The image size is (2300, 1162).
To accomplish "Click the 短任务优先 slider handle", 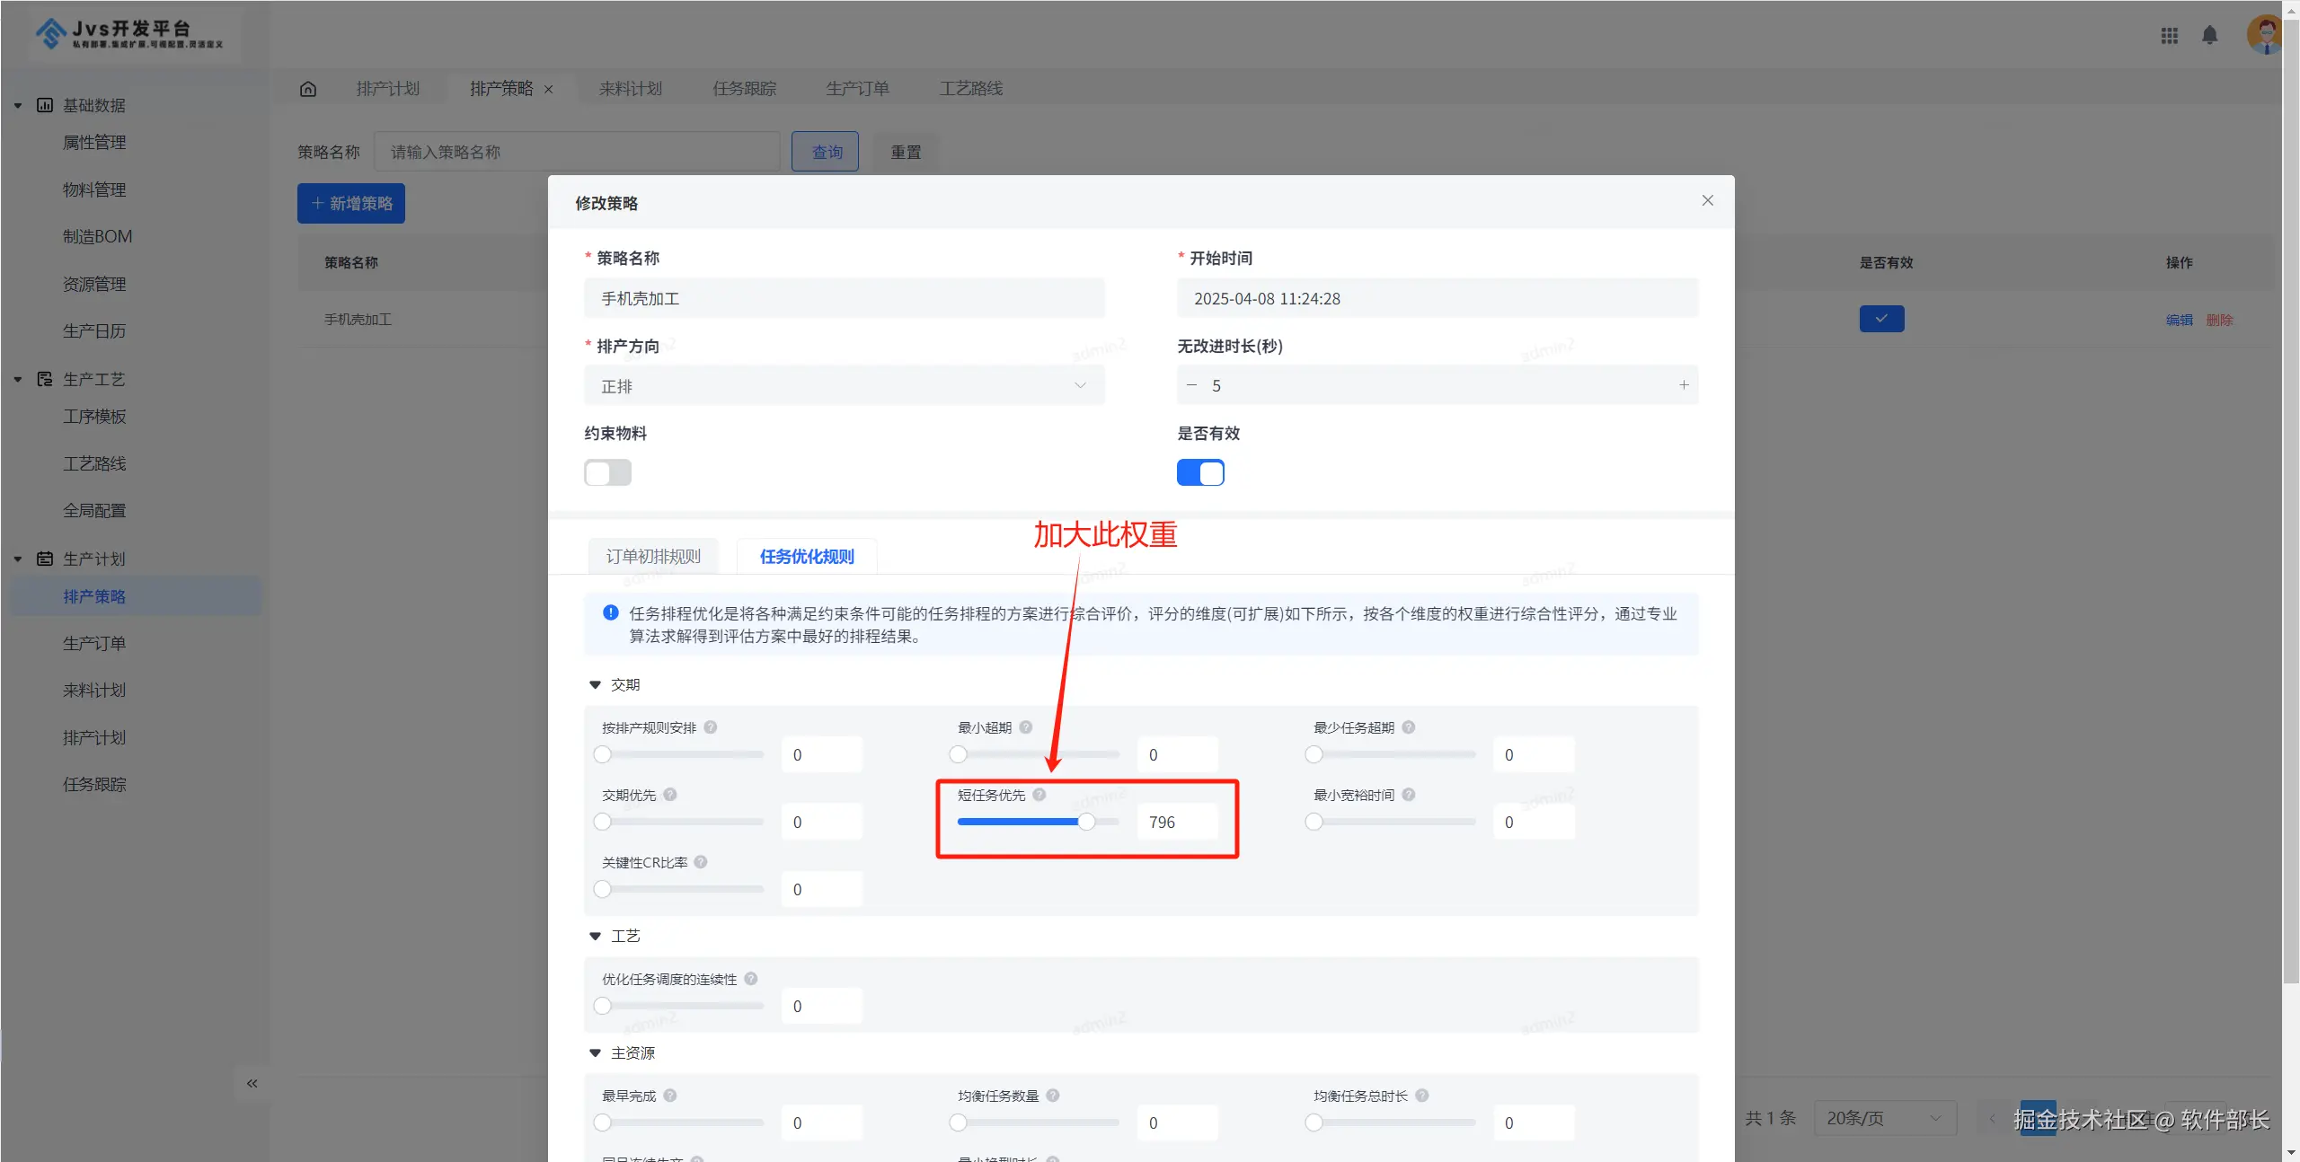I will (x=1086, y=822).
